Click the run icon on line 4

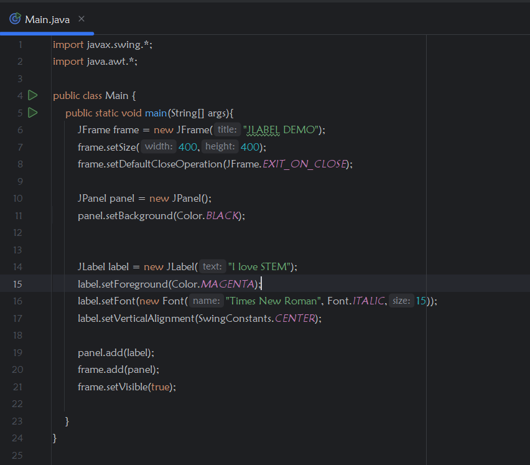click(x=32, y=95)
